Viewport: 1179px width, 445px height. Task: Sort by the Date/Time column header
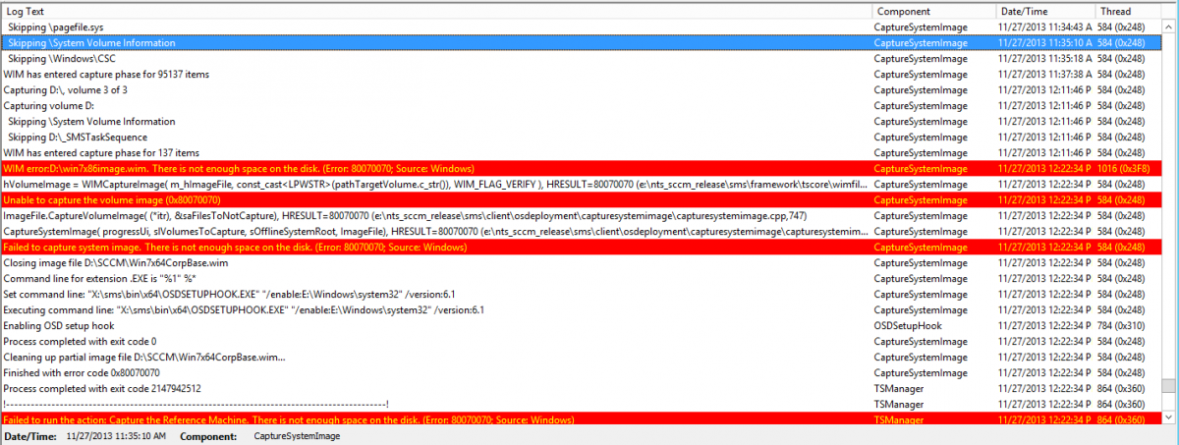pos(1045,10)
